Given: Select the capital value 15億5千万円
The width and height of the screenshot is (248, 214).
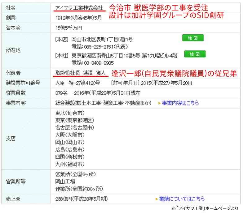Looking at the screenshot, I should coord(69,28).
